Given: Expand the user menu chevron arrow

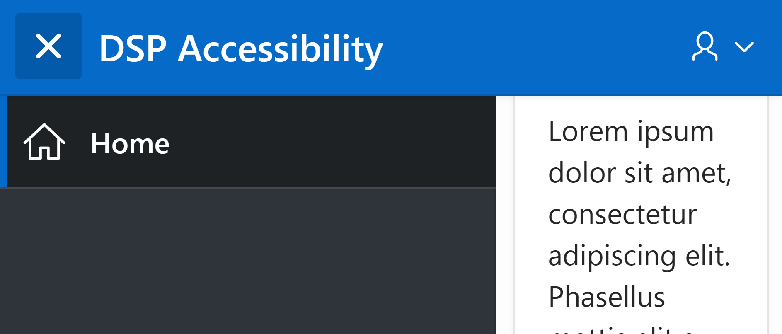Looking at the screenshot, I should pyautogui.click(x=744, y=47).
